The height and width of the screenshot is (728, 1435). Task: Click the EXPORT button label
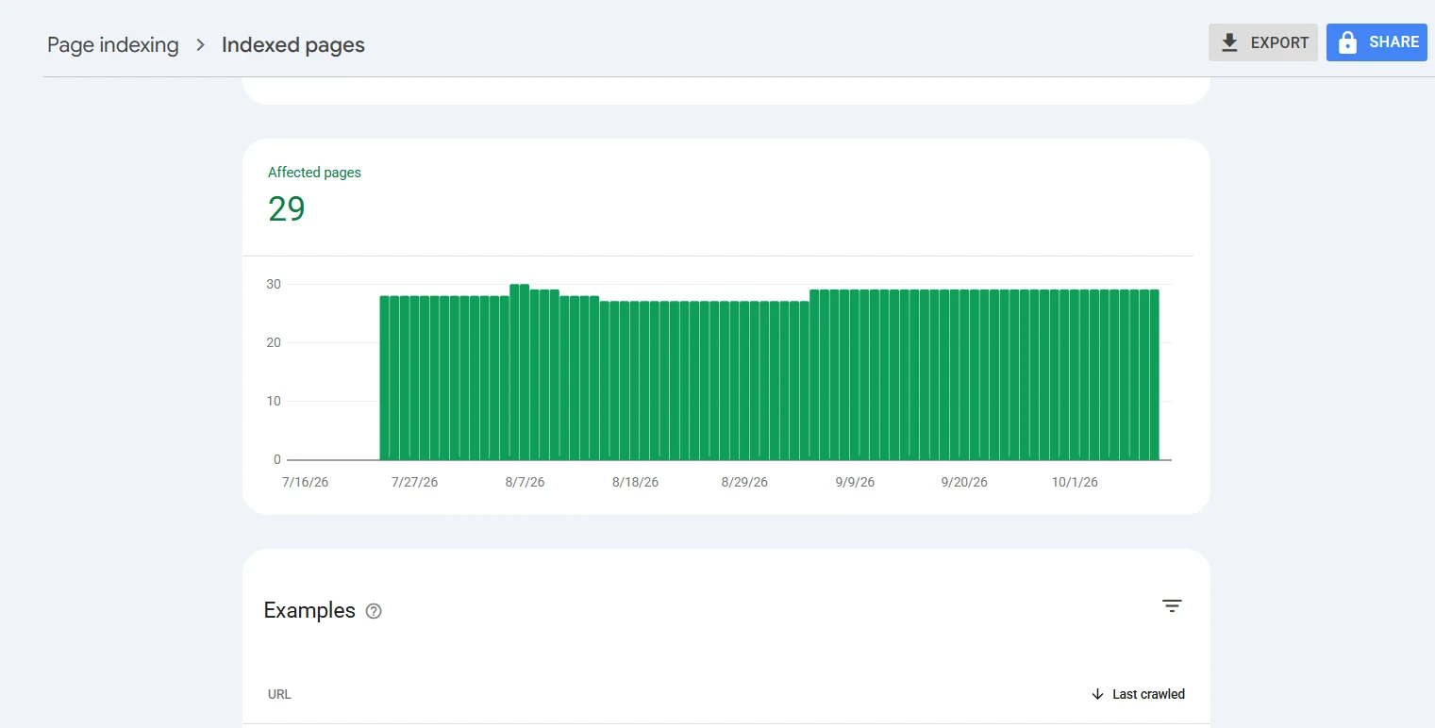pos(1279,42)
